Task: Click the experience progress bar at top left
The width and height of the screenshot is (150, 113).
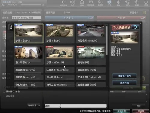Action: tap(31, 5)
